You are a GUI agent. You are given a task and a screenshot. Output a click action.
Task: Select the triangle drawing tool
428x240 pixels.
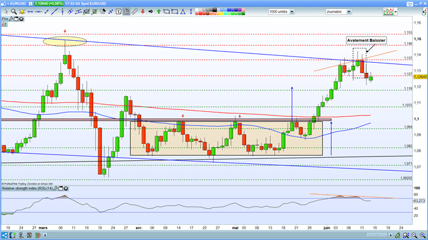coord(183,12)
